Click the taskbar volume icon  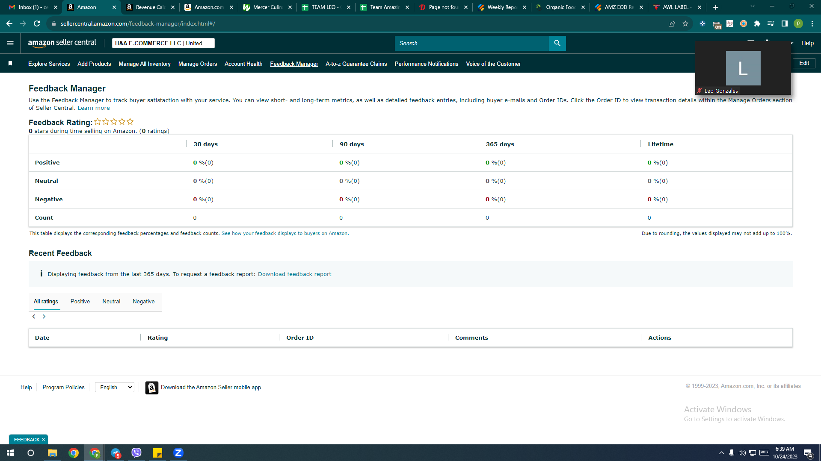pyautogui.click(x=742, y=453)
